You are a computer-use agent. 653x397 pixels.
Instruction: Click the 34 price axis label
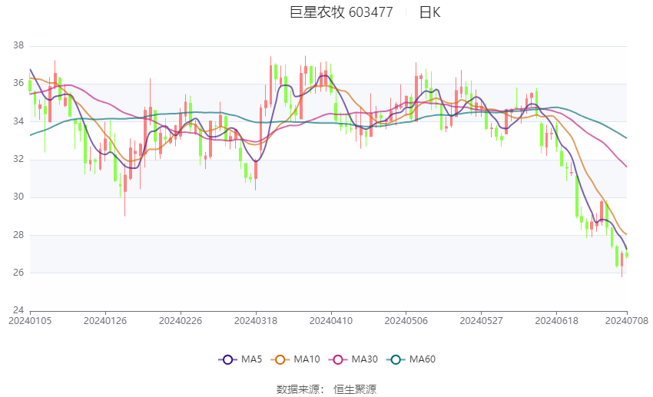click(x=18, y=121)
